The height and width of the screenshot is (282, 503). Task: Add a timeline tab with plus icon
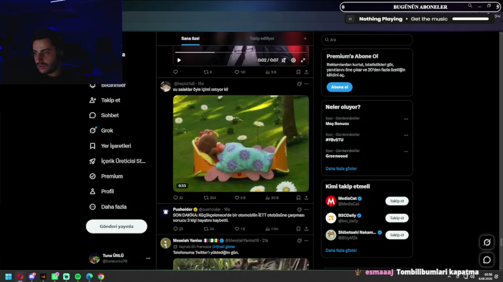point(305,38)
